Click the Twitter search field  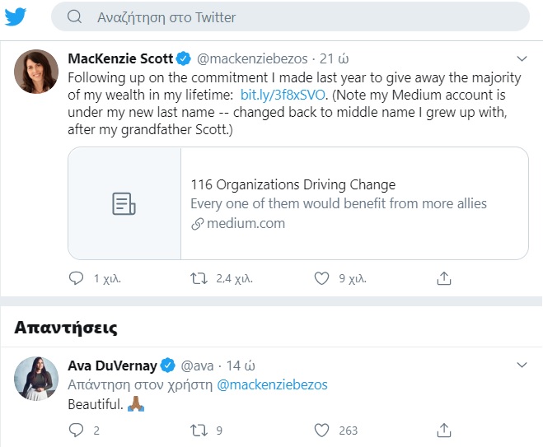click(297, 17)
